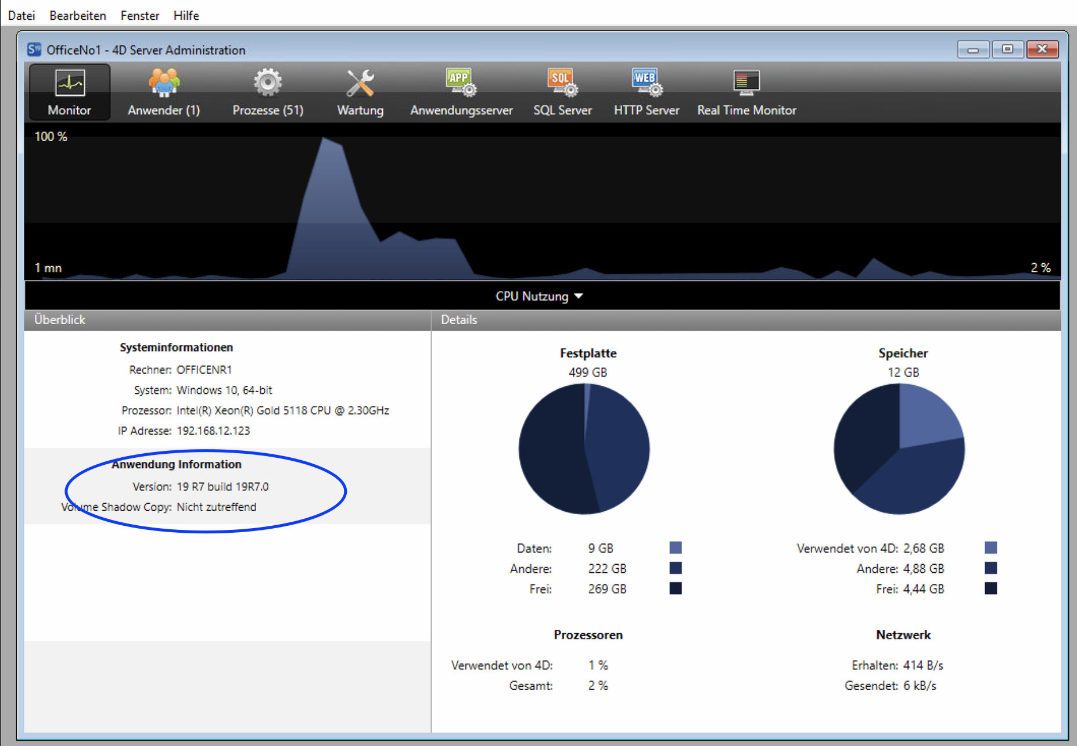Image resolution: width=1077 pixels, height=746 pixels.
Task: Click the disk Andere 222 GB swatch
Action: (x=676, y=568)
